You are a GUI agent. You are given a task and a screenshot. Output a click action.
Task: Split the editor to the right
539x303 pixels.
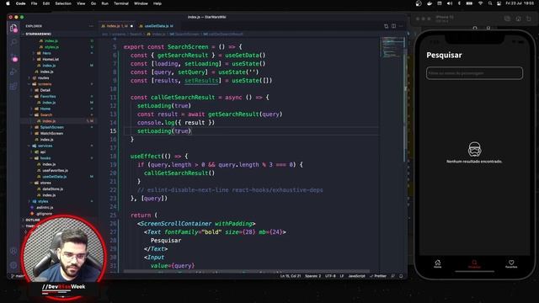coord(393,26)
